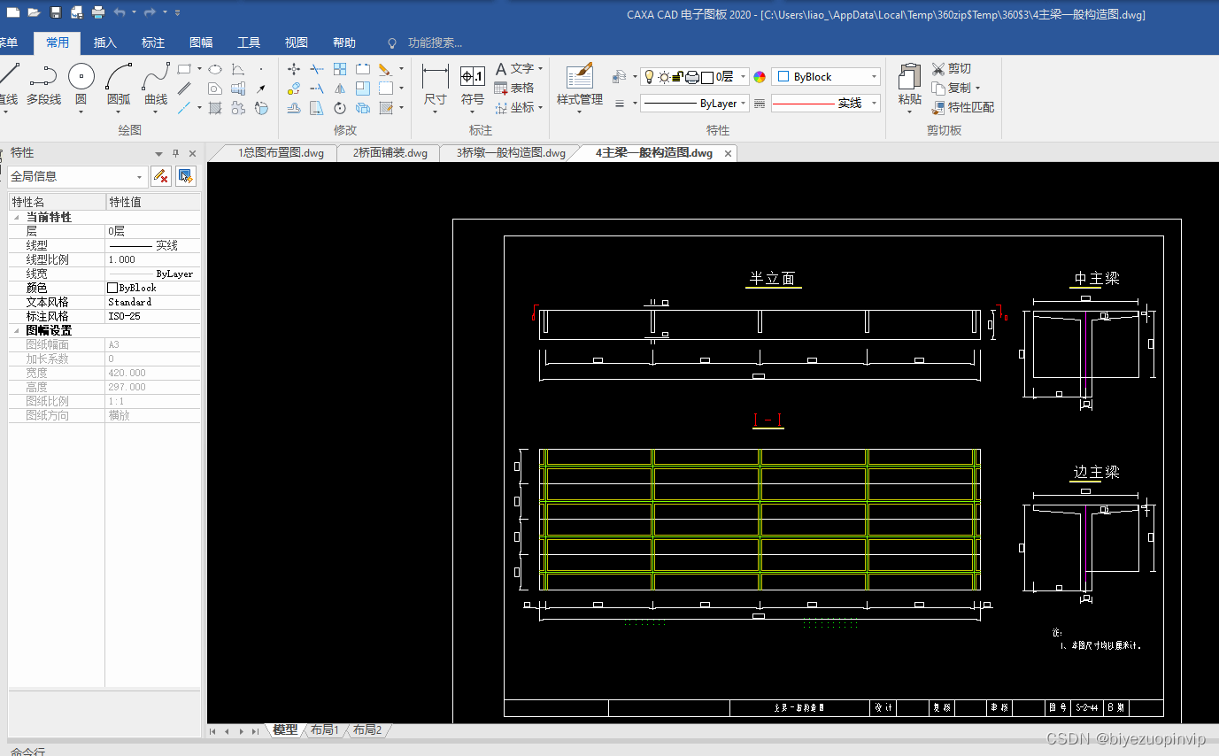Open the 图幅 ribbon tab
The image size is (1219, 756).
201,42
